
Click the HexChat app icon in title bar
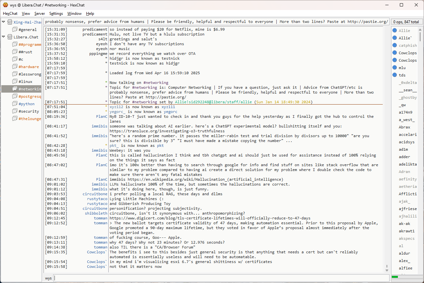[5, 5]
